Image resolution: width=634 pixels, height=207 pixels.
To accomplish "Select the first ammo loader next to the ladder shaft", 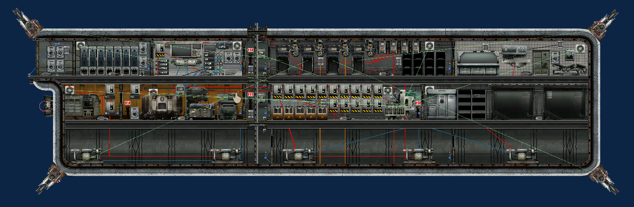I will tap(282, 61).
